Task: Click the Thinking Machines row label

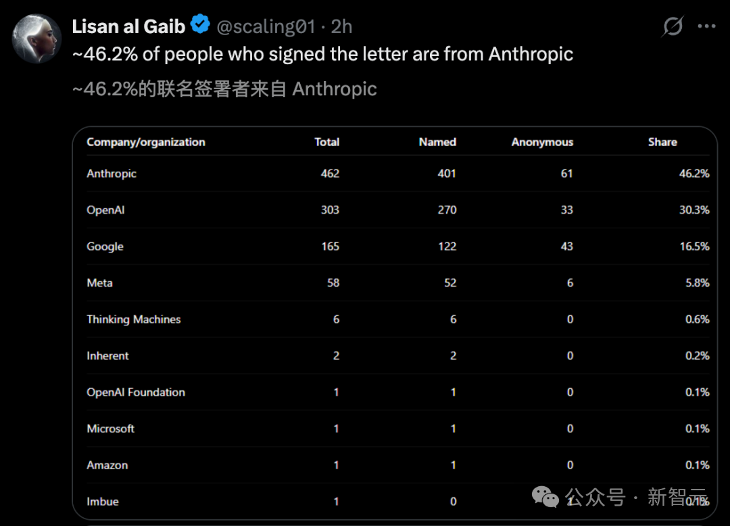Action: tap(134, 319)
